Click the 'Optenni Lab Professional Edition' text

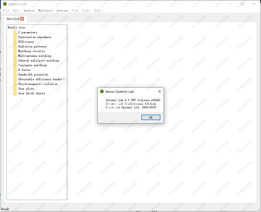pos(131,104)
